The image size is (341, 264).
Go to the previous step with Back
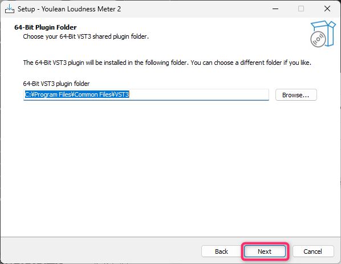pos(221,251)
